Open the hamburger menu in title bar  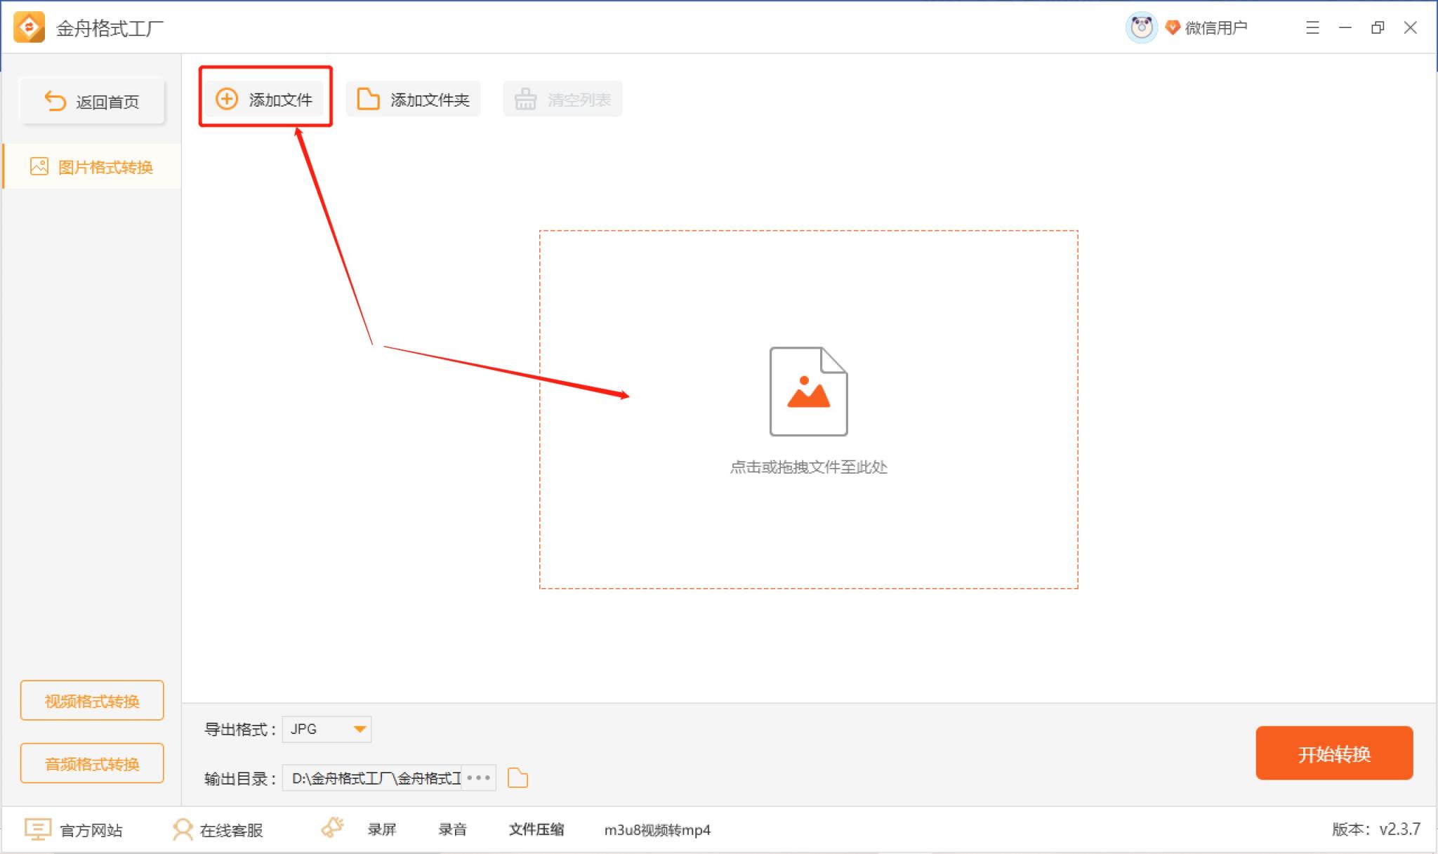(x=1312, y=28)
